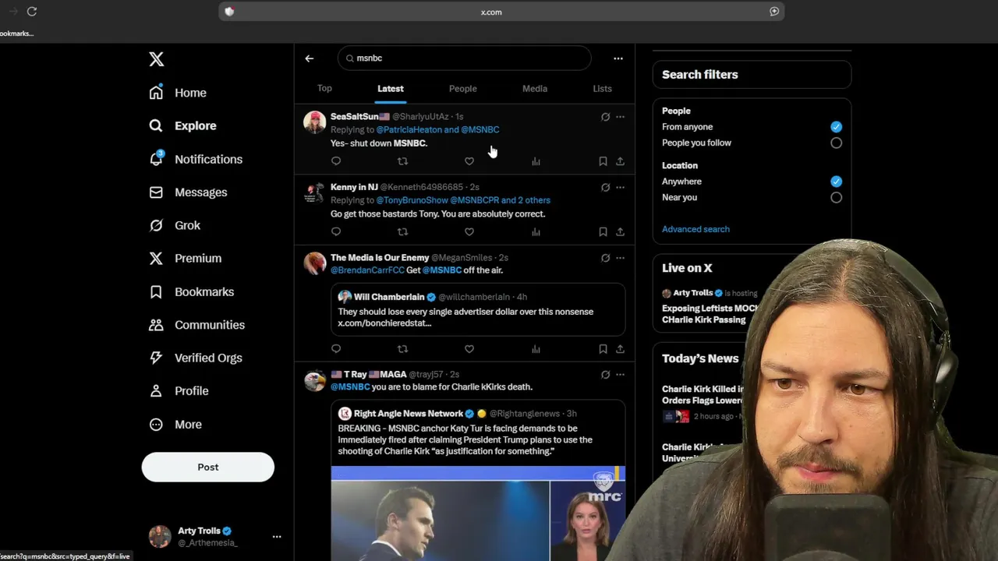Select 'Near you' location radio option
Screen dimensions: 998x561
point(836,198)
